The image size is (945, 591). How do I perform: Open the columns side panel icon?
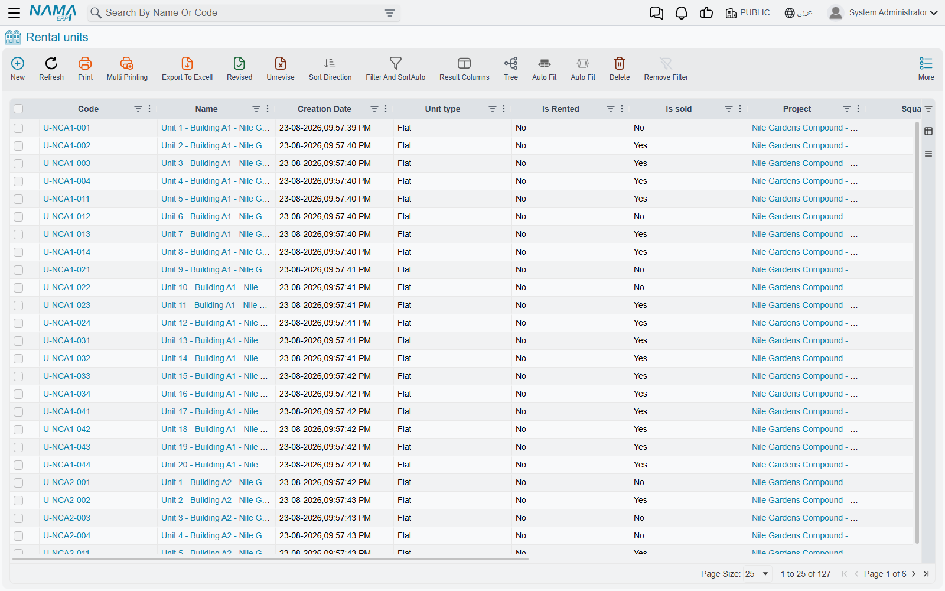[928, 131]
